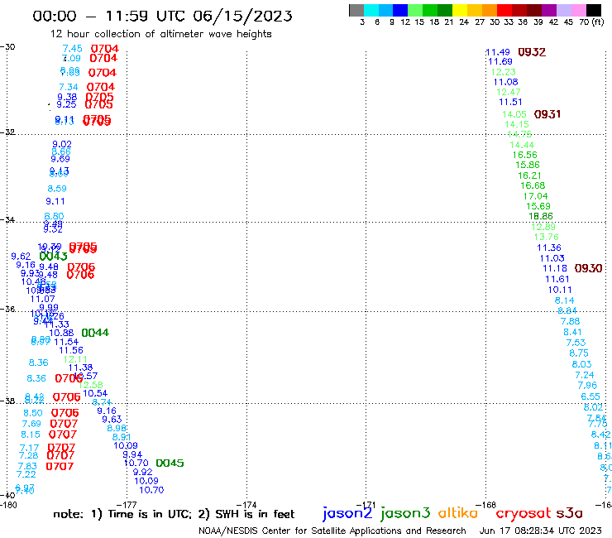Click the lavender legend swatch

(563, 10)
